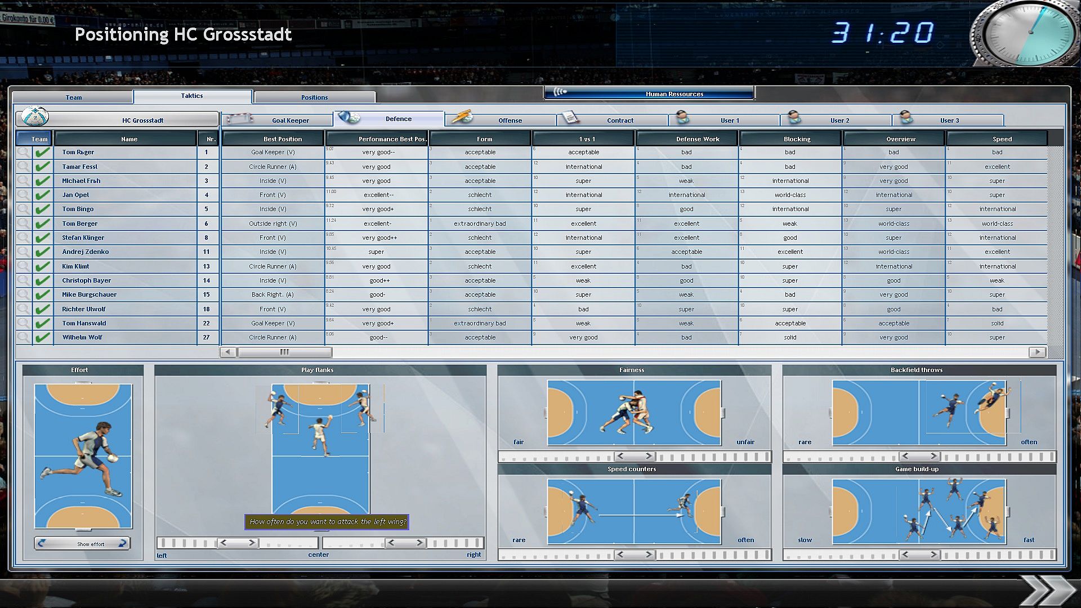Click the Contract tab document icon
1081x608 pixels.
tap(570, 118)
